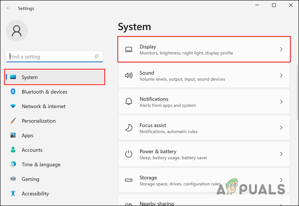Click the Power & battery icon

click(x=129, y=154)
